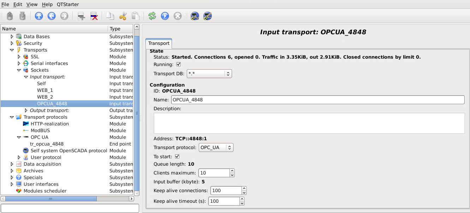Open the QTStarter menu

[68, 4]
